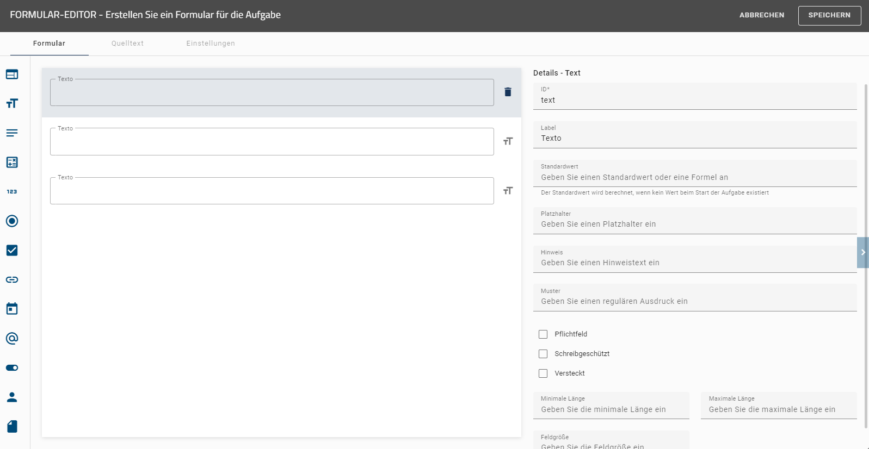Collapse the details panel with side chevron
The image size is (869, 449).
tap(862, 252)
